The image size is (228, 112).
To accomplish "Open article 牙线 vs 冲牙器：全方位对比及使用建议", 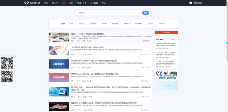I will (87, 34).
